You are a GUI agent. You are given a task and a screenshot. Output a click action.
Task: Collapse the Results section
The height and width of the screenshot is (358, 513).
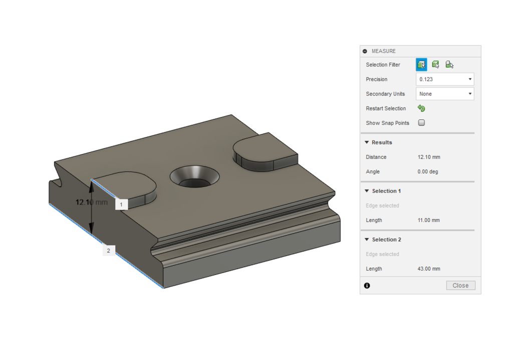click(367, 142)
